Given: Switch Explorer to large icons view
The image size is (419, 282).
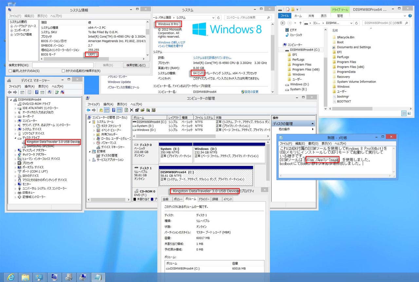Looking at the screenshot, I should coord(409,113).
